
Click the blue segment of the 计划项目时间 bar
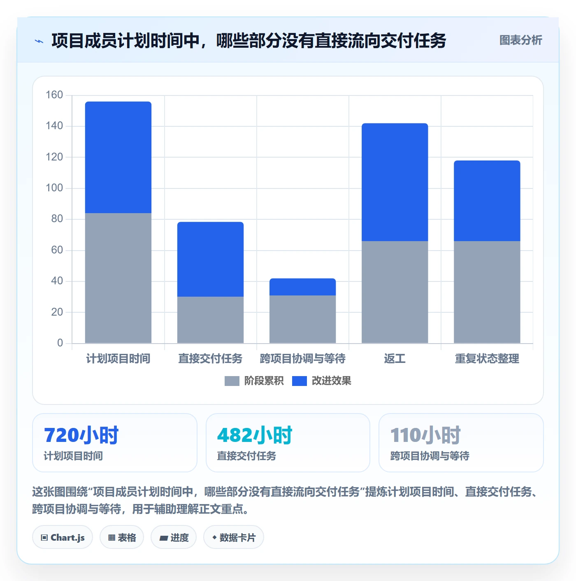point(118,157)
